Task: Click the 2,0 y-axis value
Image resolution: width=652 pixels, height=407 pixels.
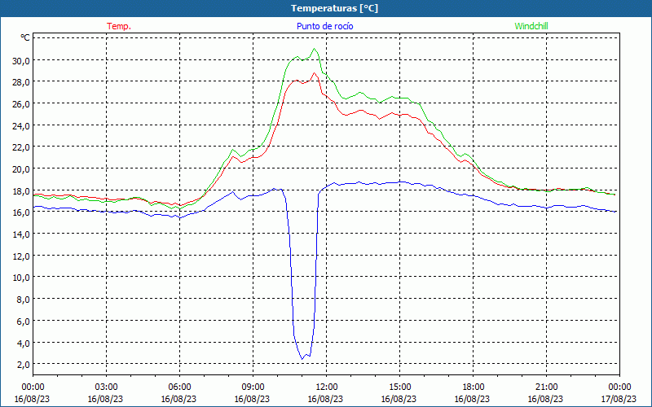Action: pos(24,364)
